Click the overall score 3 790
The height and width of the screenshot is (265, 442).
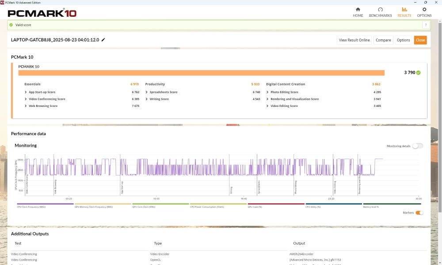(x=410, y=73)
